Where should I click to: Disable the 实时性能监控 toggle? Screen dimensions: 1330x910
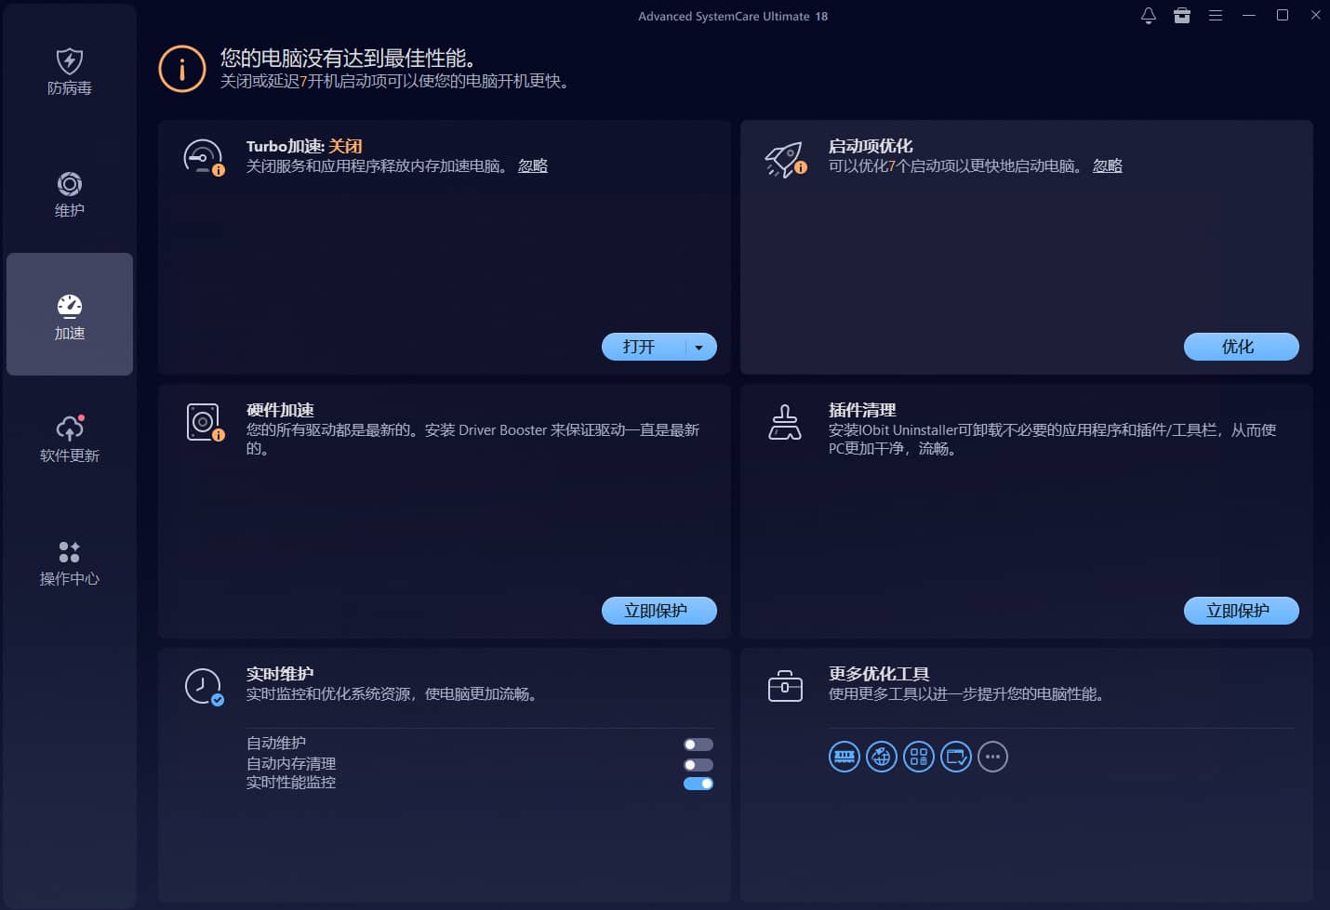pos(698,784)
